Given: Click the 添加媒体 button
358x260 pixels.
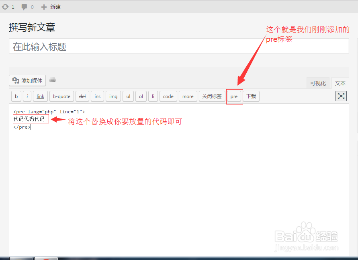Looking at the screenshot, I should [x=27, y=80].
